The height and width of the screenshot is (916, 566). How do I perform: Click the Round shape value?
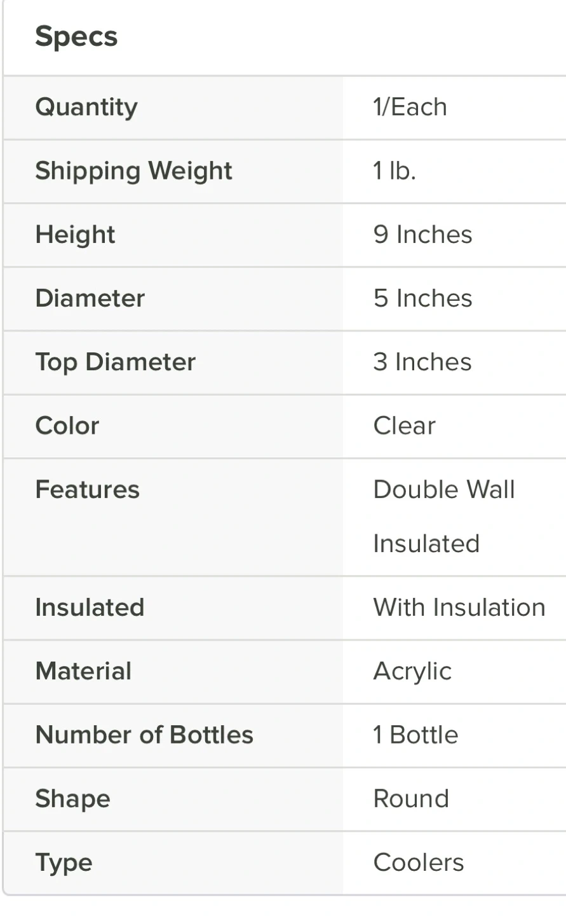click(411, 798)
